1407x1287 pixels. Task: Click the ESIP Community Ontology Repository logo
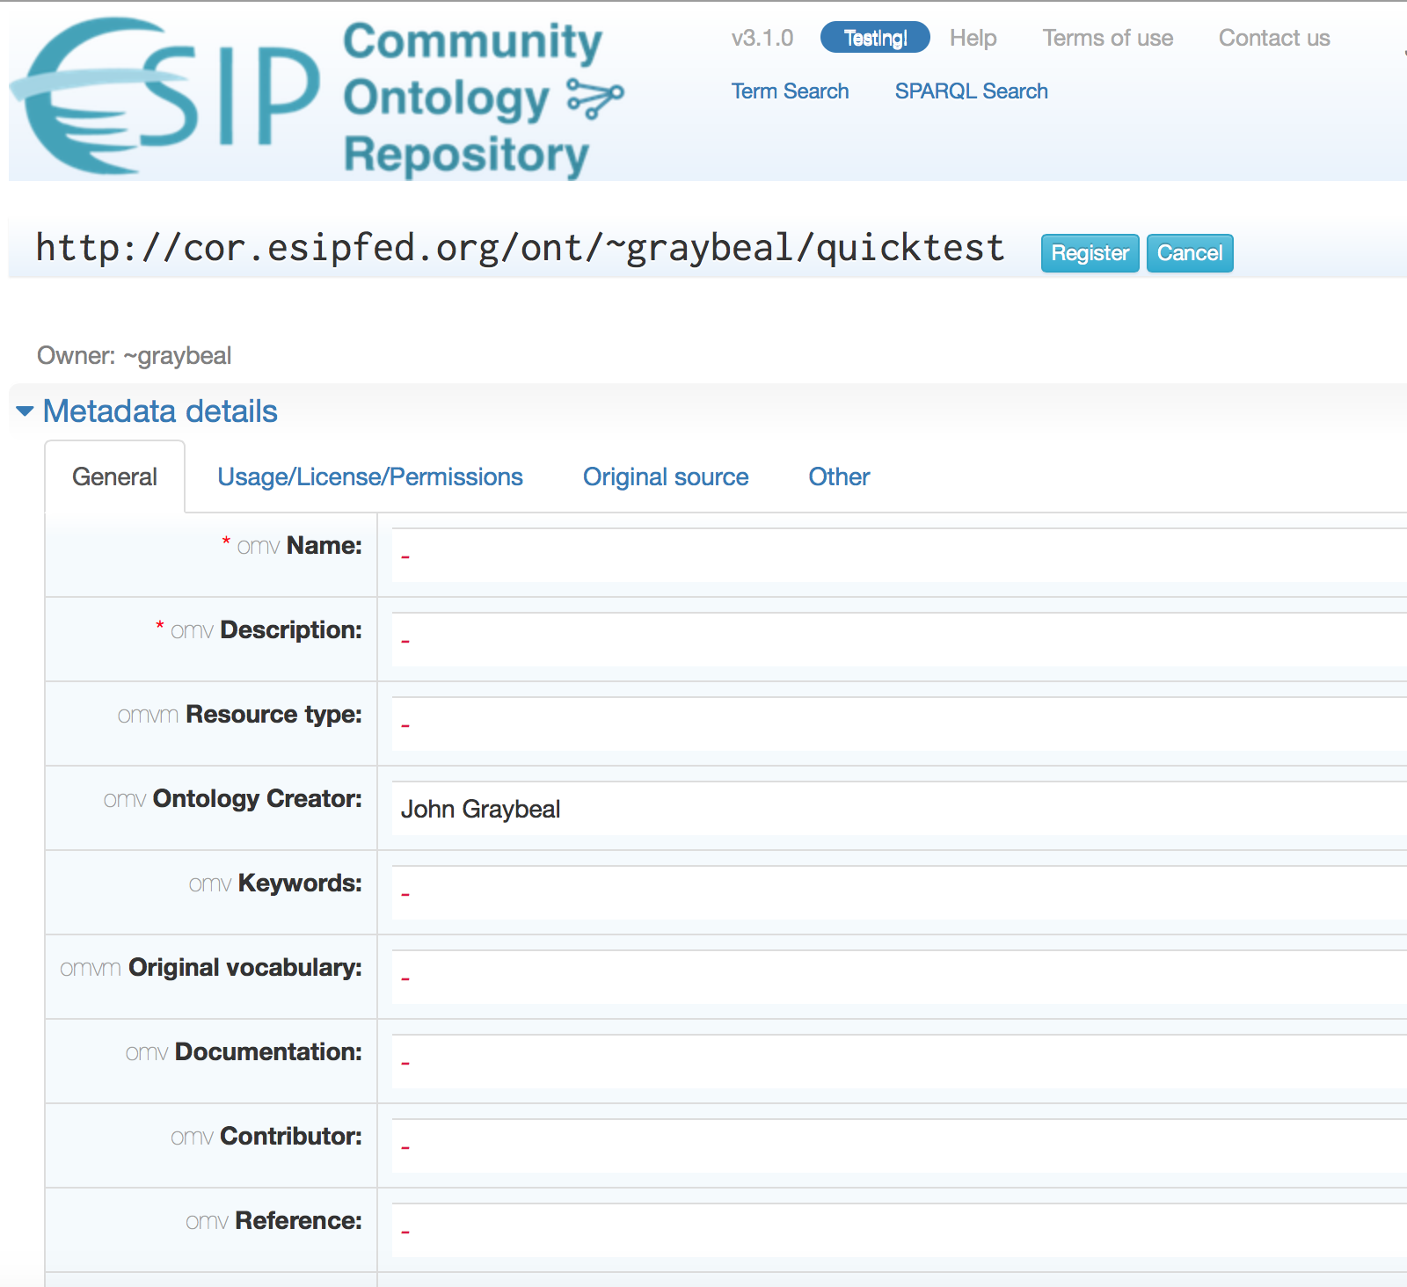pos(318,97)
